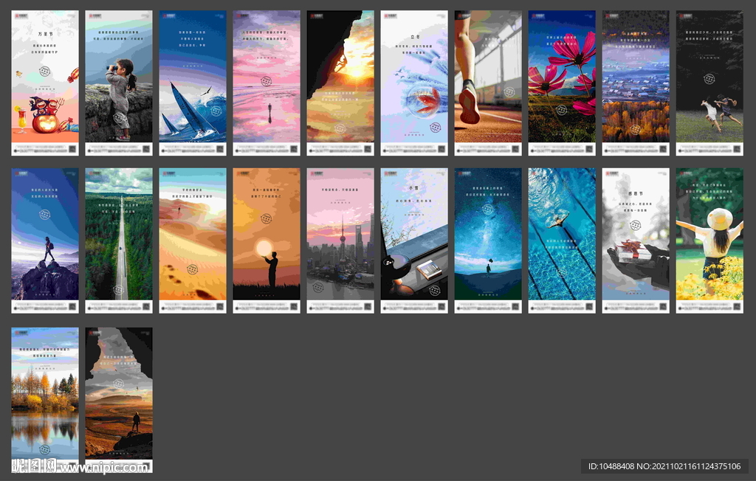Select the cave opening silhouette poster

[119, 400]
